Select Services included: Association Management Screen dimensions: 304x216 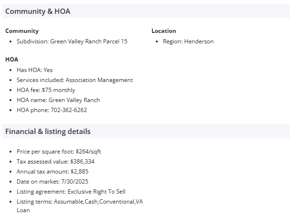[x=75, y=80]
